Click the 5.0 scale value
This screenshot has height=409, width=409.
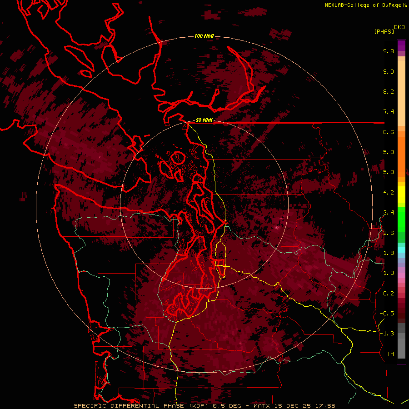389,172
